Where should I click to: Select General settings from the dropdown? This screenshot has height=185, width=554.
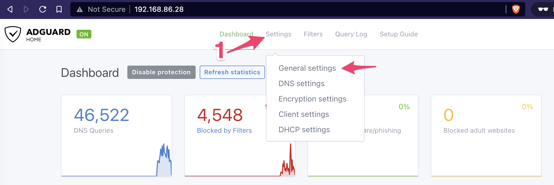click(307, 68)
